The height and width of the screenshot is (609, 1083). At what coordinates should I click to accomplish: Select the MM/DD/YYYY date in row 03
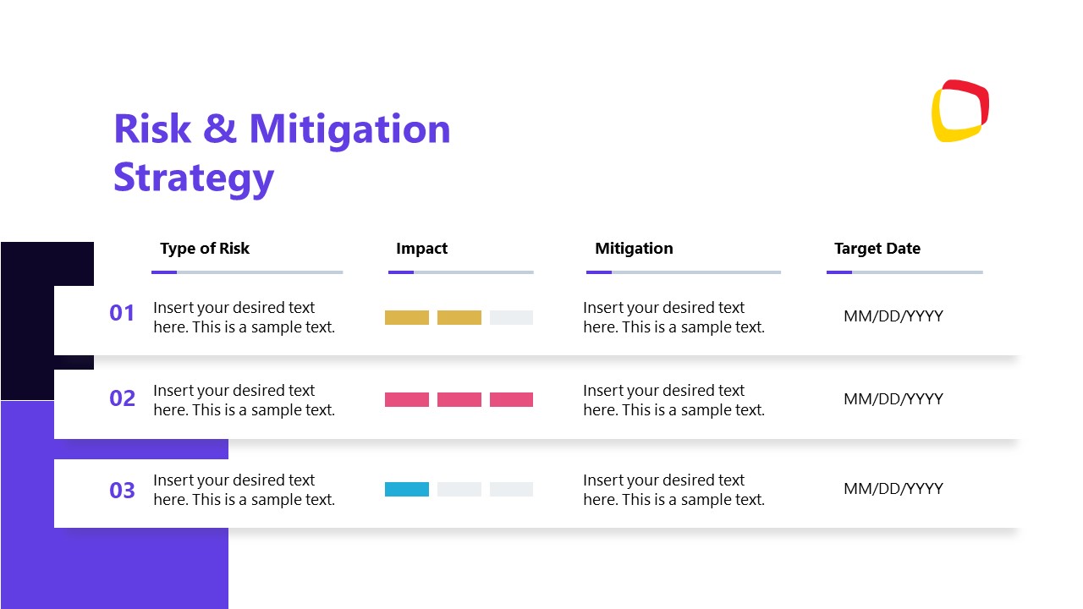(x=893, y=489)
